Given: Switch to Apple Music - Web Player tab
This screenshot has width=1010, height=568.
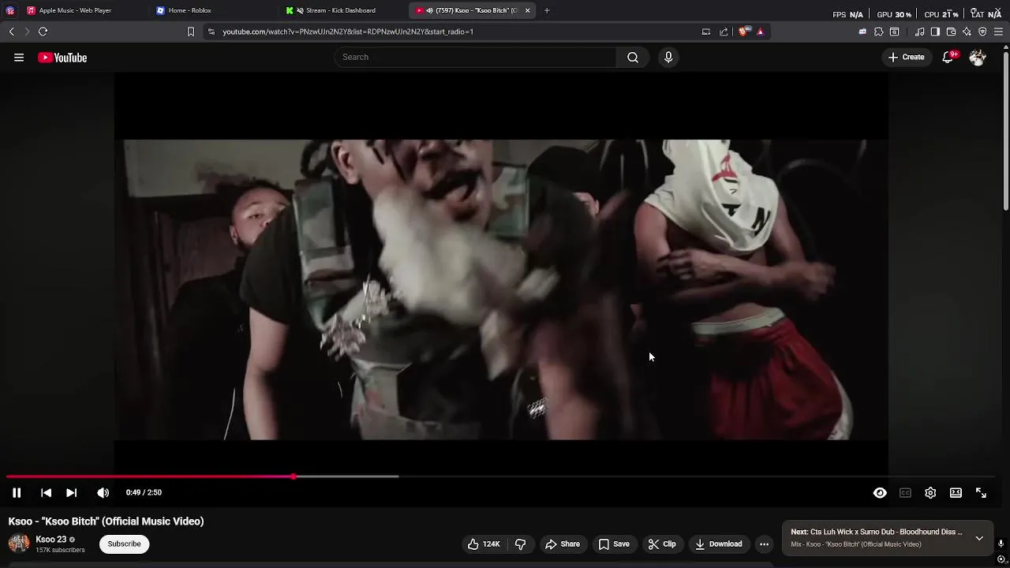Looking at the screenshot, I should pos(75,10).
